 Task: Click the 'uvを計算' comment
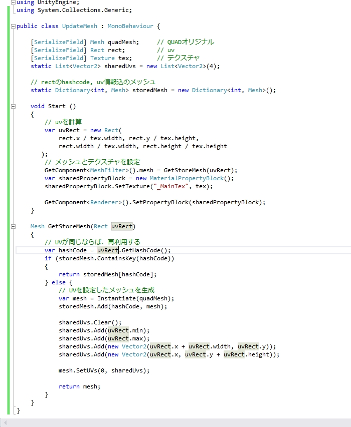(63, 122)
